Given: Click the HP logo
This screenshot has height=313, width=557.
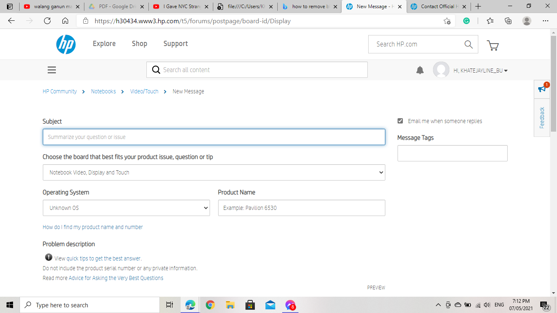Looking at the screenshot, I should (x=66, y=44).
